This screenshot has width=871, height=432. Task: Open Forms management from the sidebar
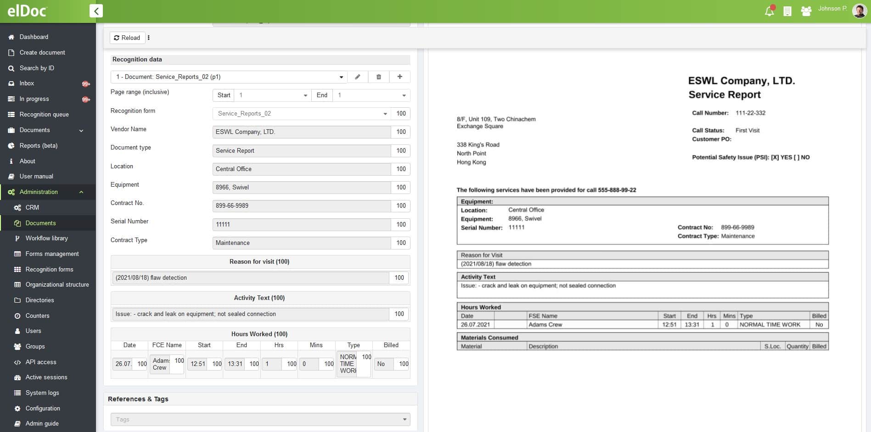click(52, 254)
